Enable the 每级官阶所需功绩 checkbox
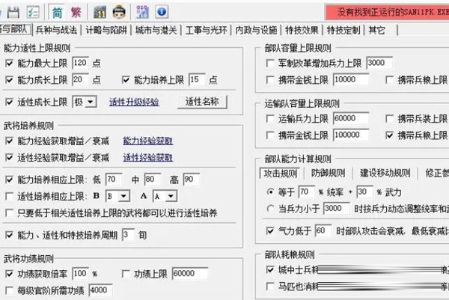449x300 pixels. [x=9, y=290]
